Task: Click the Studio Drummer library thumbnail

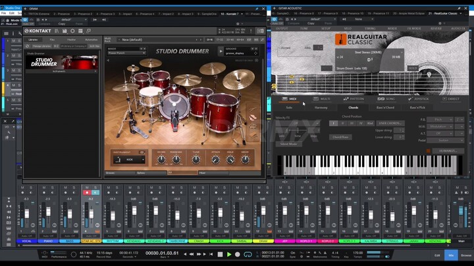Action: point(62,62)
